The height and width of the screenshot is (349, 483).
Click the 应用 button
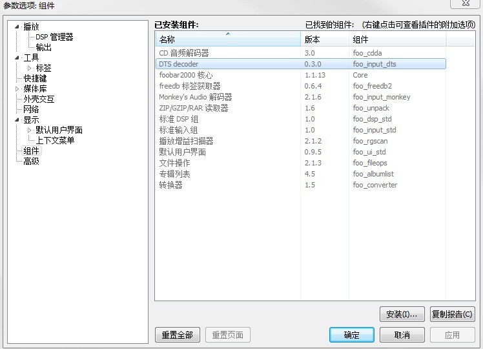[452, 335]
